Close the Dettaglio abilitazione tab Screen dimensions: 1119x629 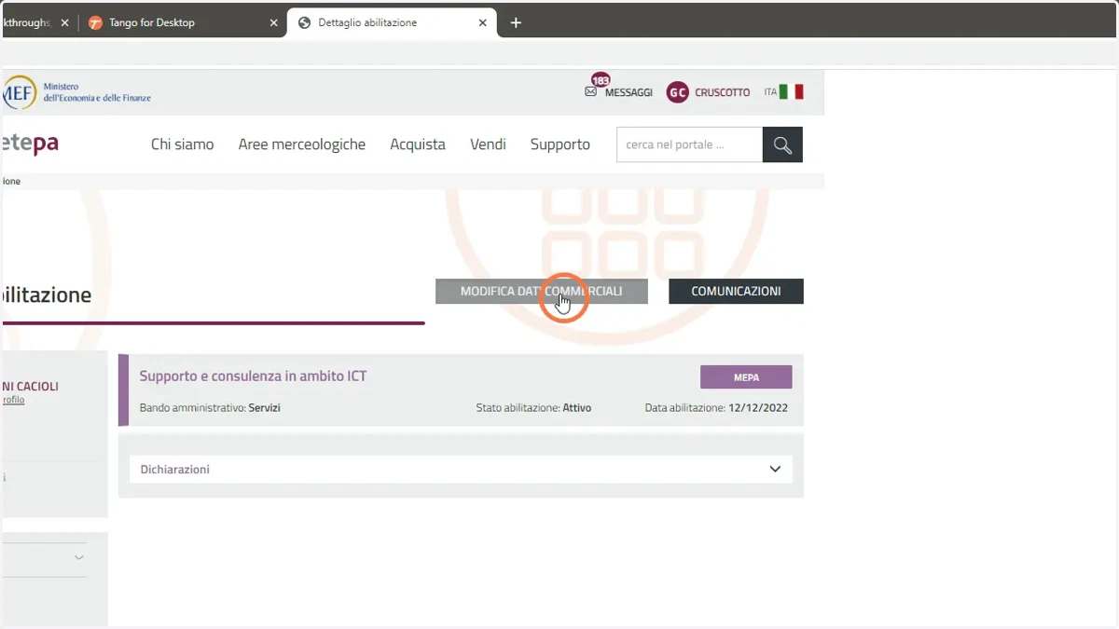[x=483, y=22]
